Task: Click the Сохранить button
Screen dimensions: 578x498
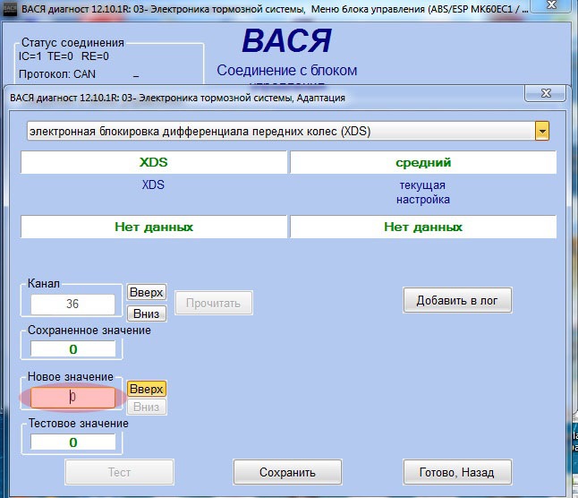Action: click(x=287, y=472)
